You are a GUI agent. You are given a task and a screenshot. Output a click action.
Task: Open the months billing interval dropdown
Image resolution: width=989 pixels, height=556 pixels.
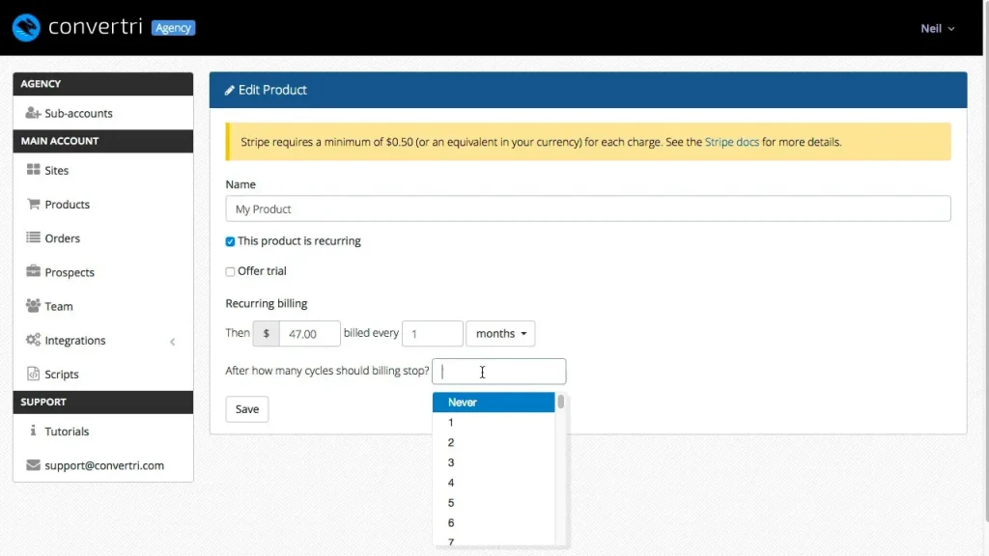500,333
